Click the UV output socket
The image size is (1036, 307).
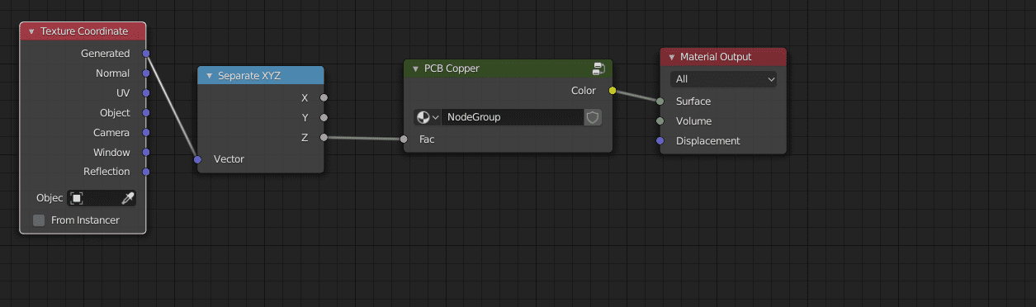[x=146, y=93]
